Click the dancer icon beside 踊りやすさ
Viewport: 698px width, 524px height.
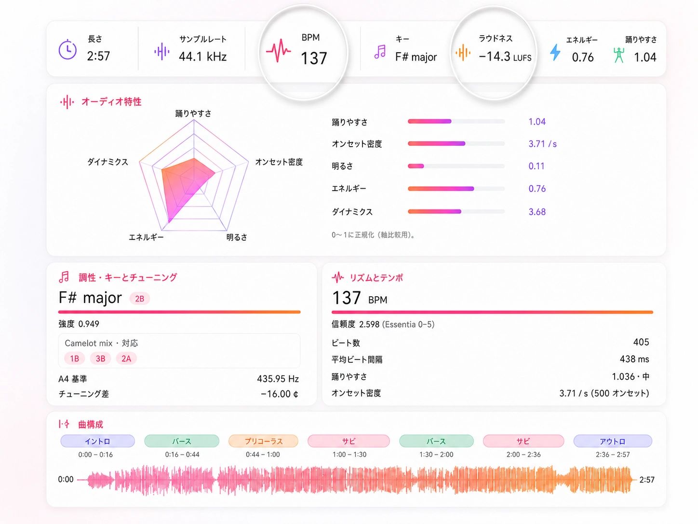pyautogui.click(x=618, y=55)
